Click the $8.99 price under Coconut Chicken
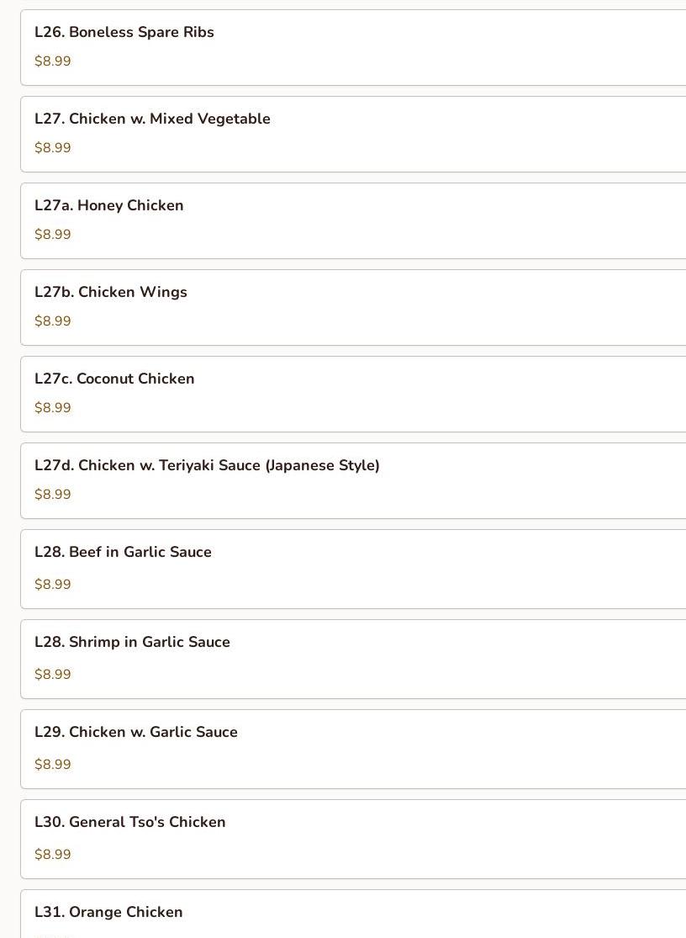 click(x=53, y=408)
